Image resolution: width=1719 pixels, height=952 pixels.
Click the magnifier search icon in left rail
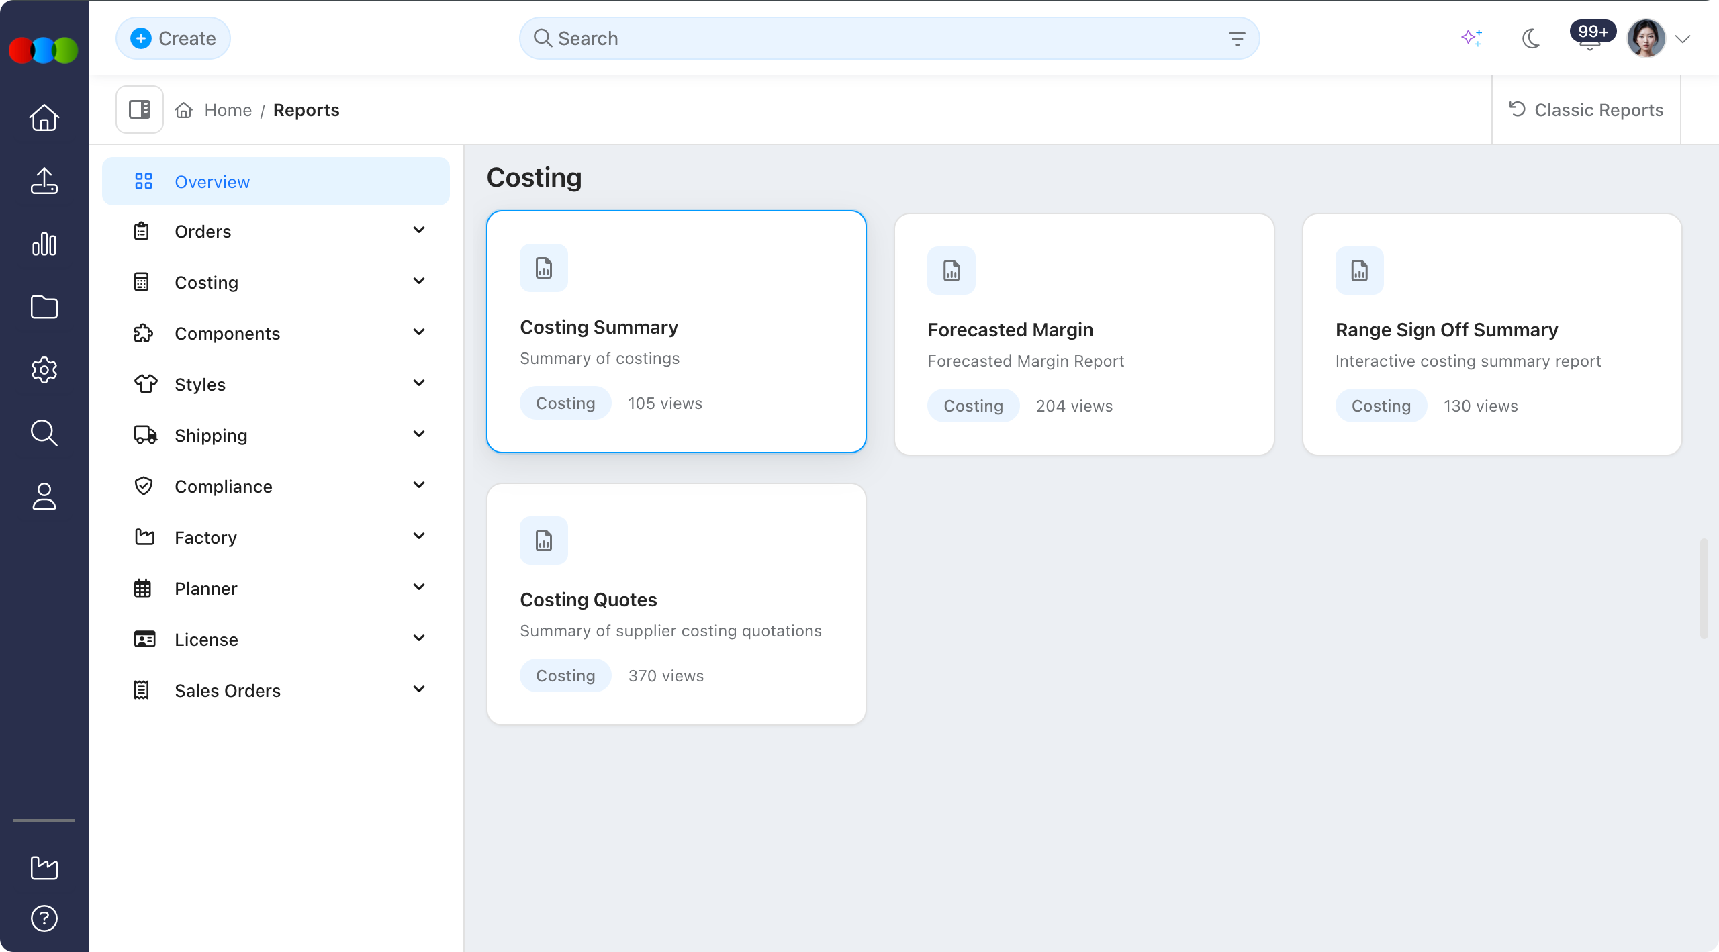44,433
